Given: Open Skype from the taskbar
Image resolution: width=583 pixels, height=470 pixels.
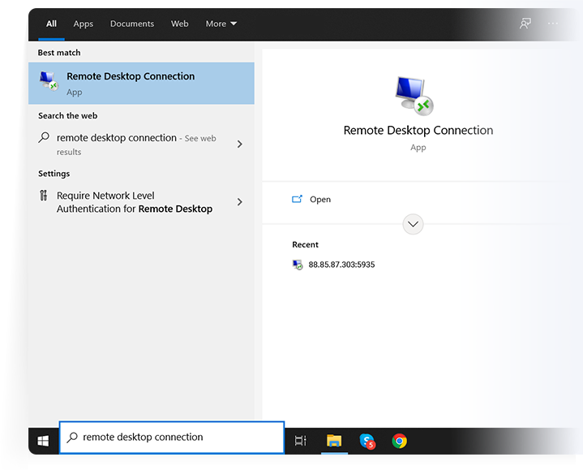Looking at the screenshot, I should pyautogui.click(x=367, y=441).
